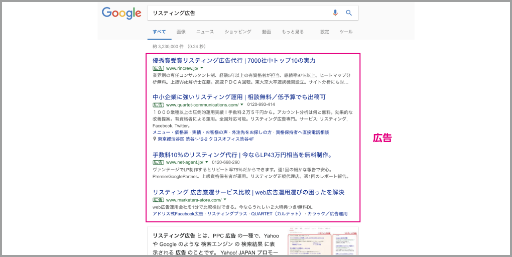Expand arrow next to www.net-agent.jp/
Viewport: 512px width, 257px height.
click(x=207, y=162)
